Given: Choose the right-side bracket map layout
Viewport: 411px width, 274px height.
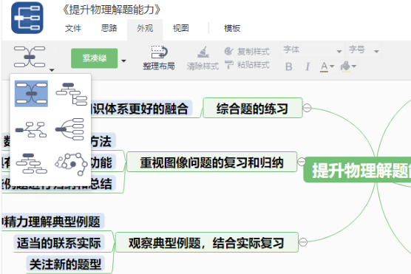Looking at the screenshot, I should pos(69,129).
